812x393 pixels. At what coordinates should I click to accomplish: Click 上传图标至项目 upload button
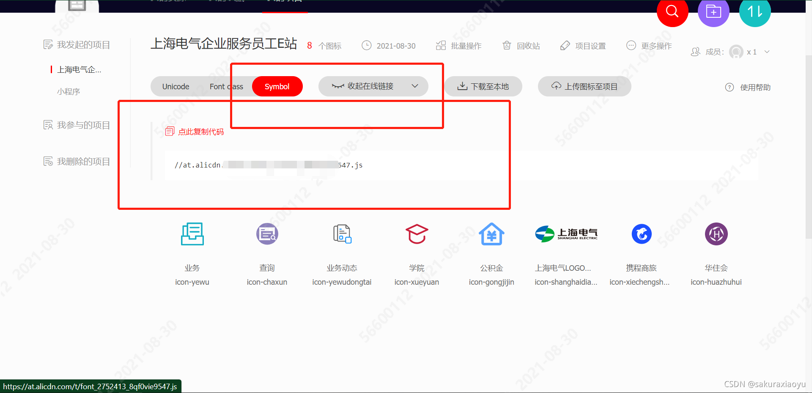click(x=584, y=86)
